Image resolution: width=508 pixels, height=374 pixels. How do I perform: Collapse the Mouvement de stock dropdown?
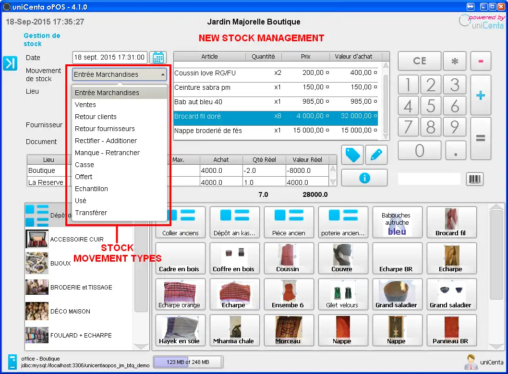[x=163, y=74]
